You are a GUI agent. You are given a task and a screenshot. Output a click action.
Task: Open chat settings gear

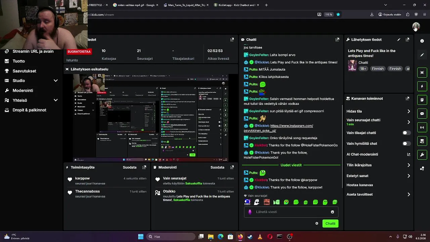click(317, 224)
